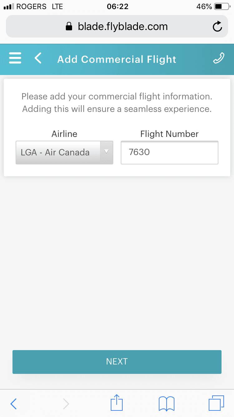The width and height of the screenshot is (234, 417).
Task: Tap the 06:22 clock in status bar
Action: (117, 7)
